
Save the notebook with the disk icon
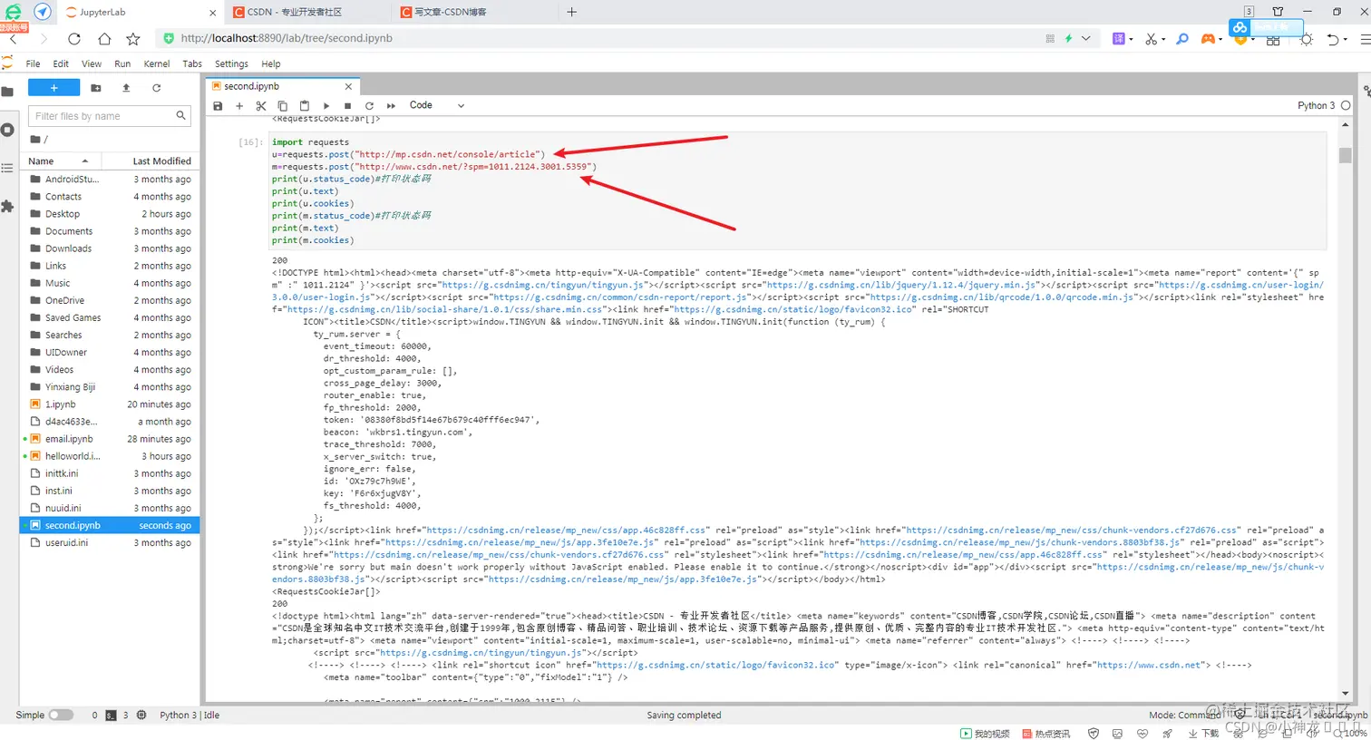tap(218, 106)
